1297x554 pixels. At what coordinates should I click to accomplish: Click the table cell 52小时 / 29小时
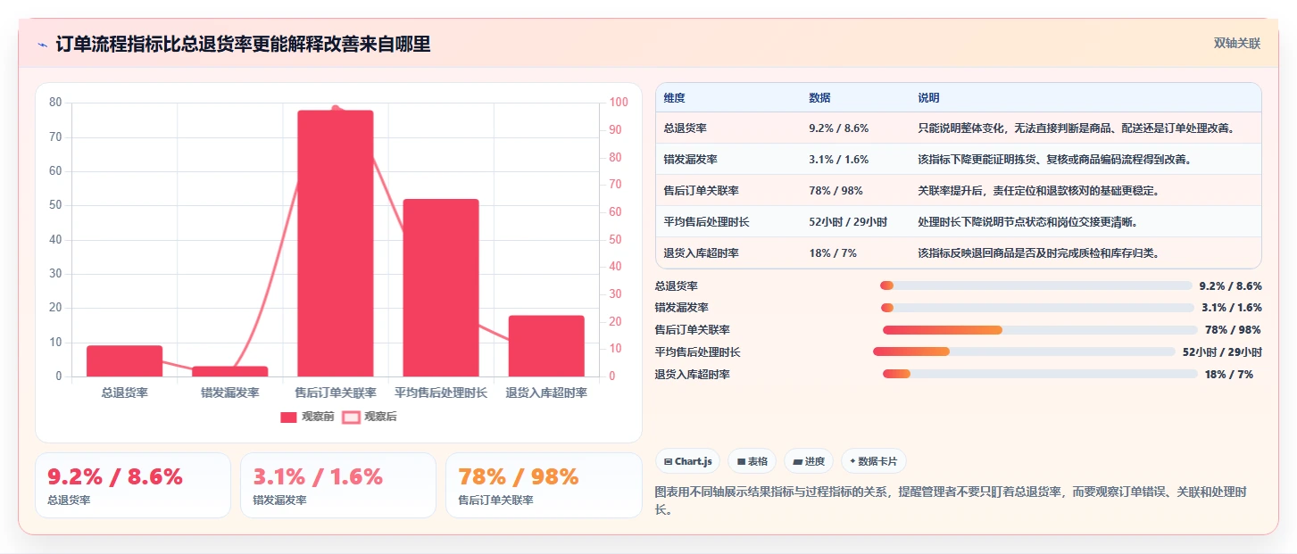[848, 222]
